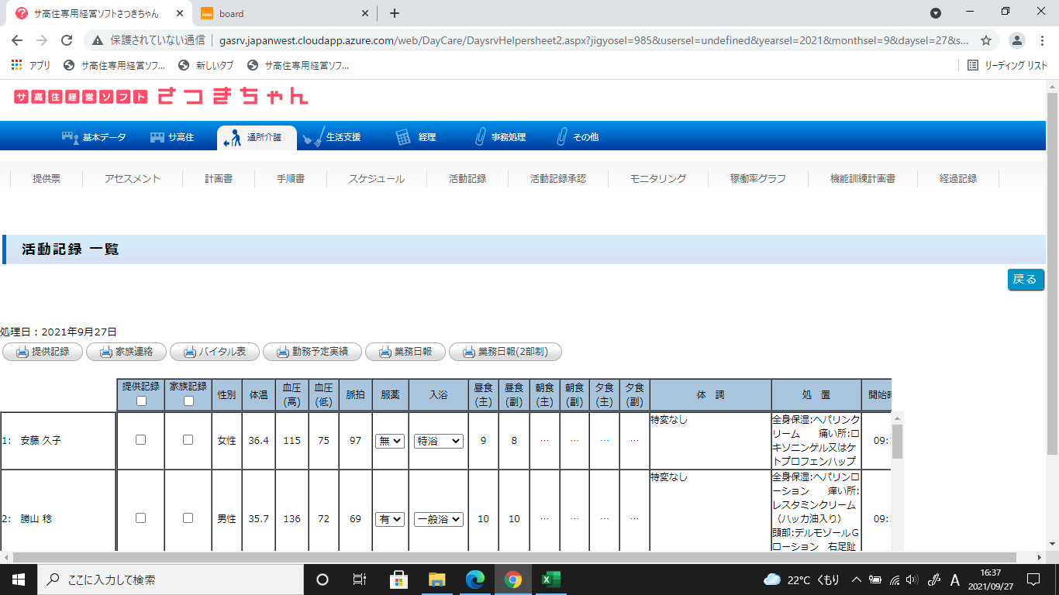Click the 事務処理 paperclip icon
1059x595 pixels.
click(481, 137)
